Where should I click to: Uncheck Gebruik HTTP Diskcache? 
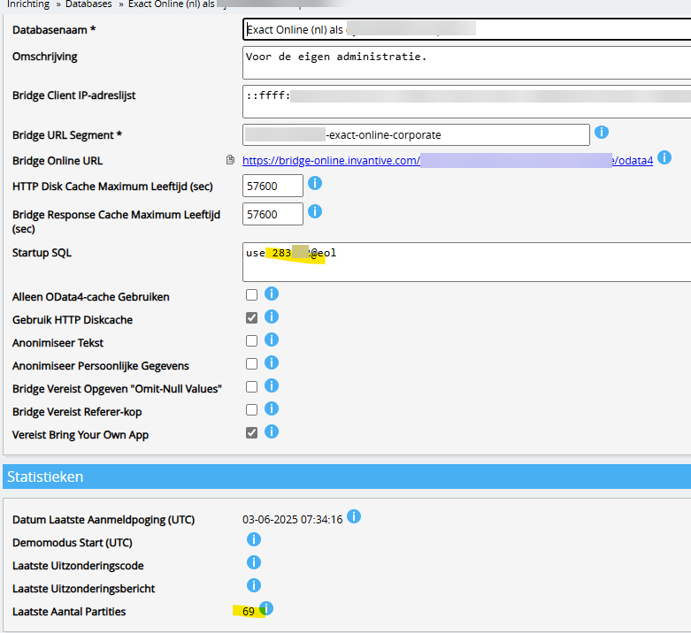tap(251, 317)
